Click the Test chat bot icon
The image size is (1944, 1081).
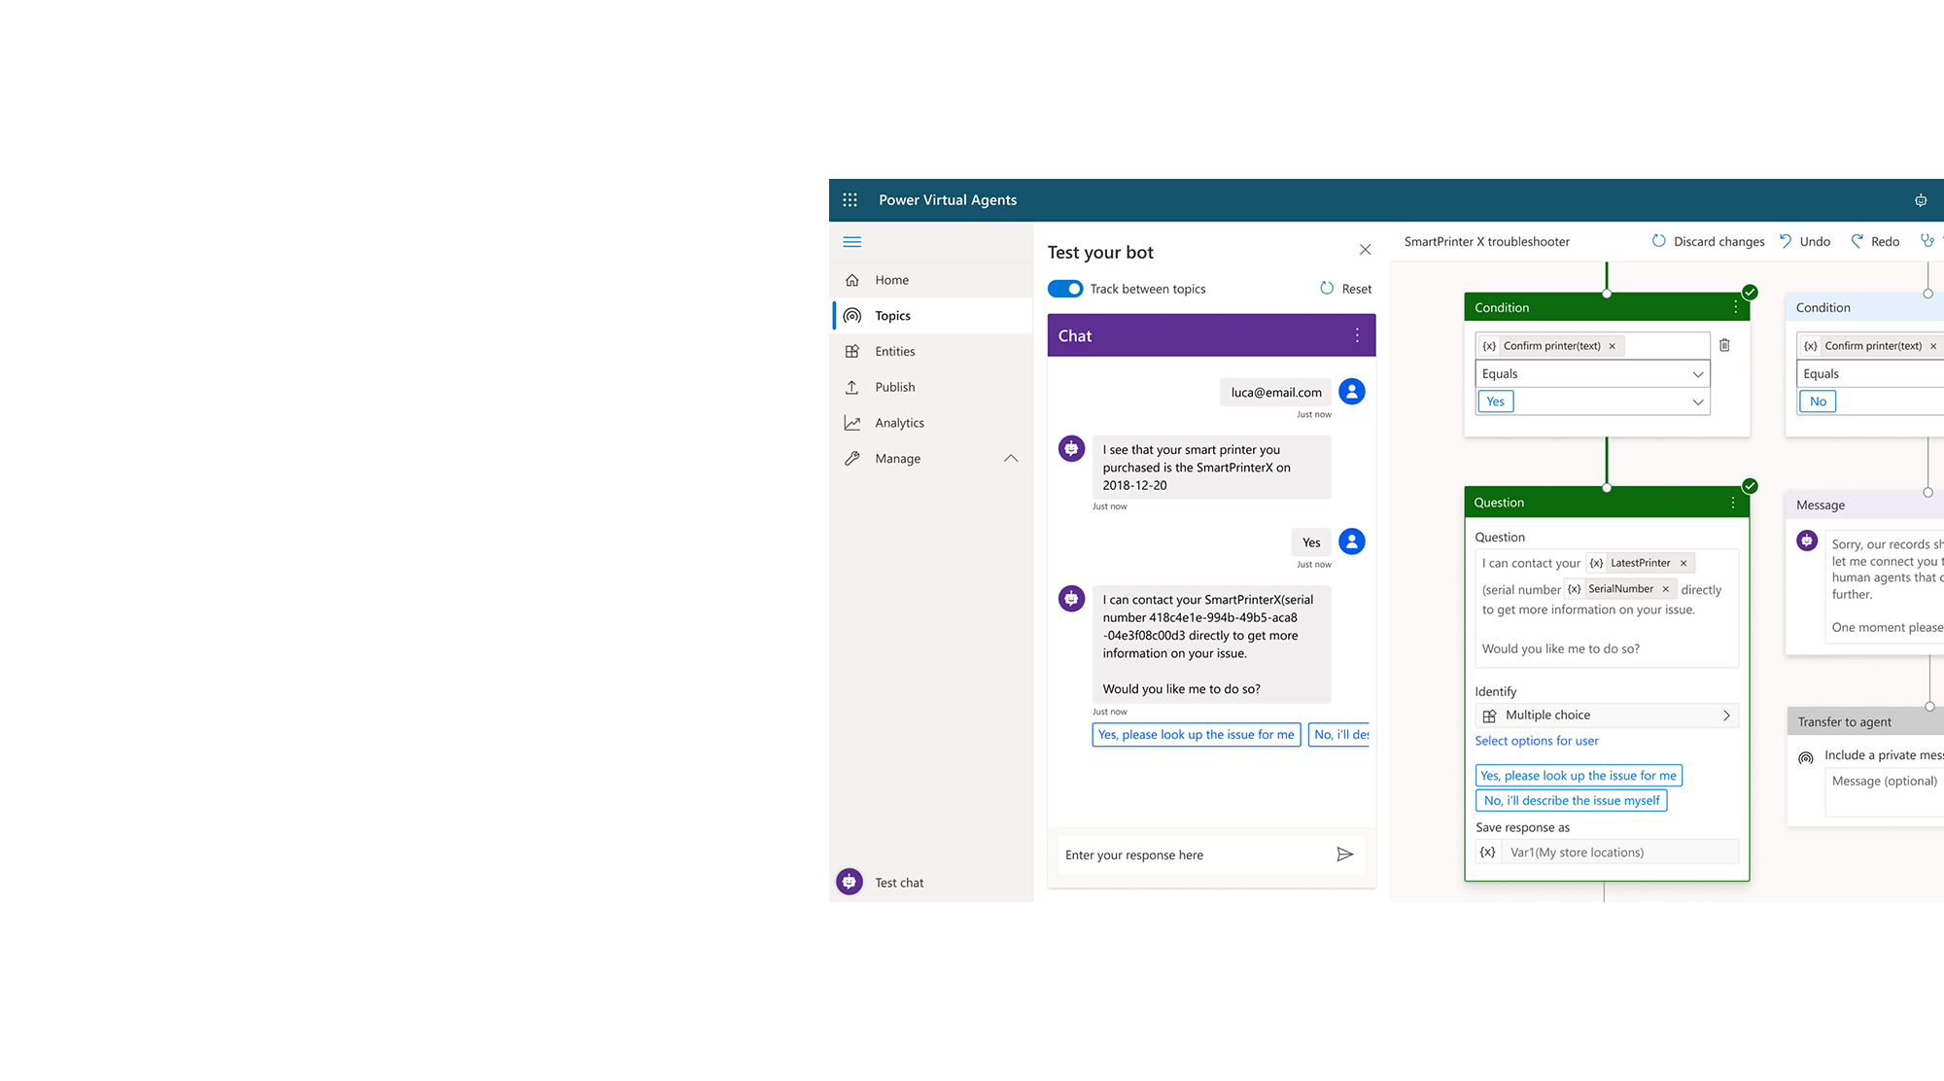coord(850,882)
